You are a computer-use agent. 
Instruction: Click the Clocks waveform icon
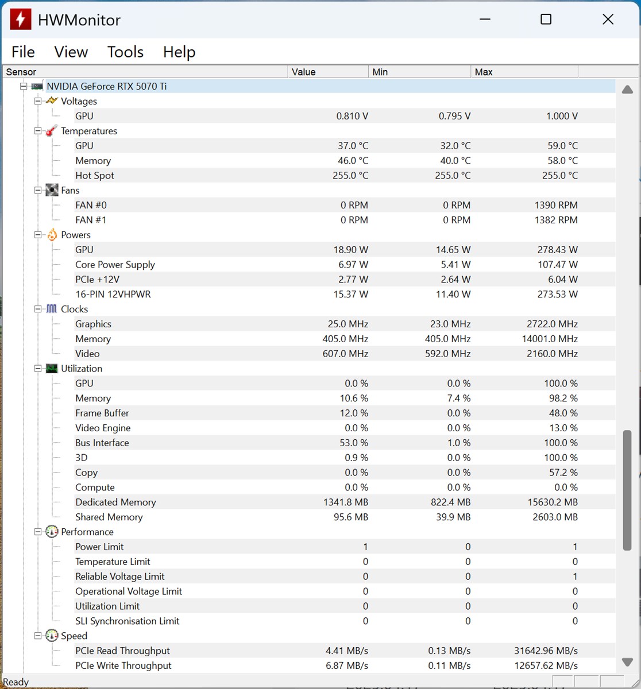point(52,309)
